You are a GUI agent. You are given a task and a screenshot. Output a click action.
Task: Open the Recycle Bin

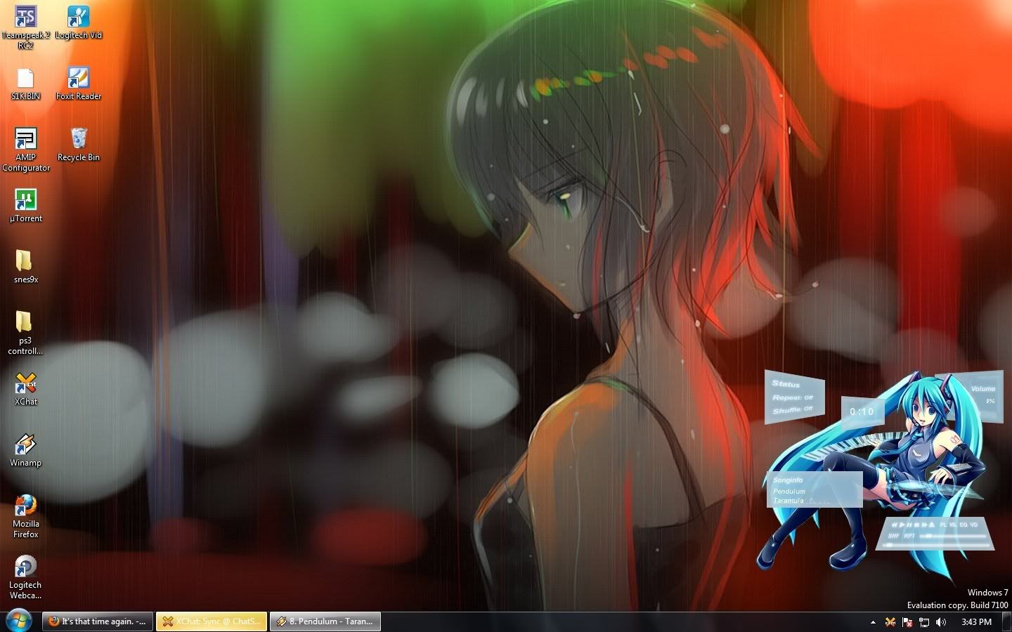79,144
